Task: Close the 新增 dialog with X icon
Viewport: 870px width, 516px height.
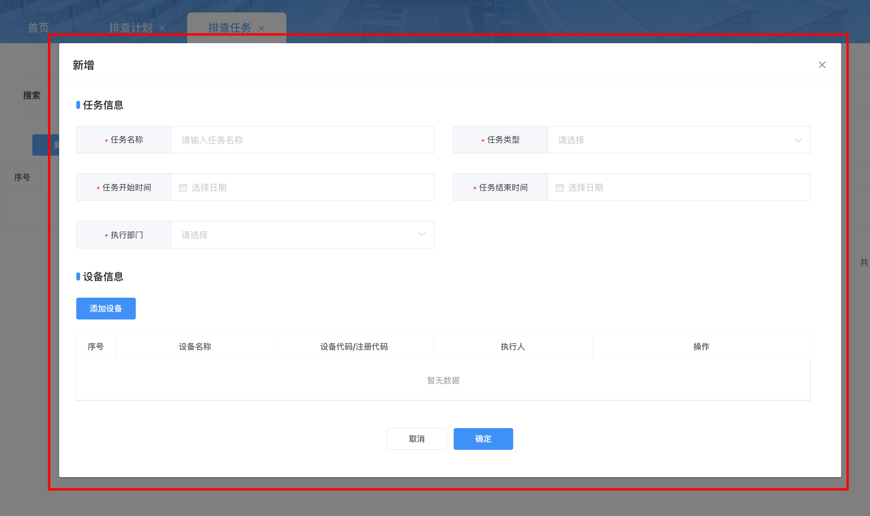Action: (x=822, y=65)
